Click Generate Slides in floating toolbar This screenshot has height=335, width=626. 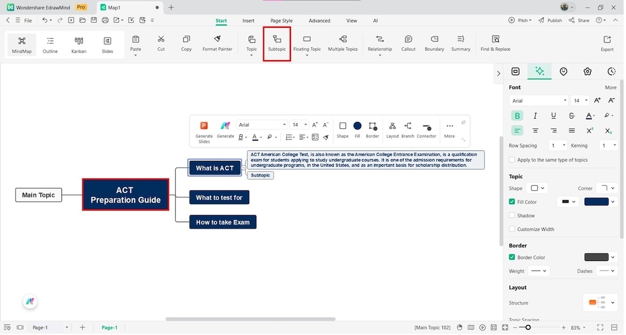203,132
